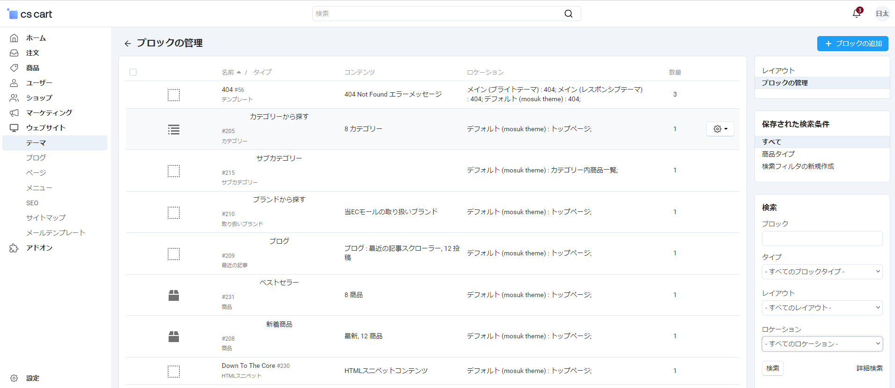The image size is (895, 388).
Task: Open the ホーム sidebar item
Action: click(36, 38)
